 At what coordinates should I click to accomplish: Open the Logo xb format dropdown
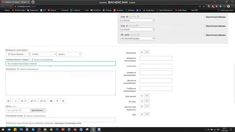(137, 21)
